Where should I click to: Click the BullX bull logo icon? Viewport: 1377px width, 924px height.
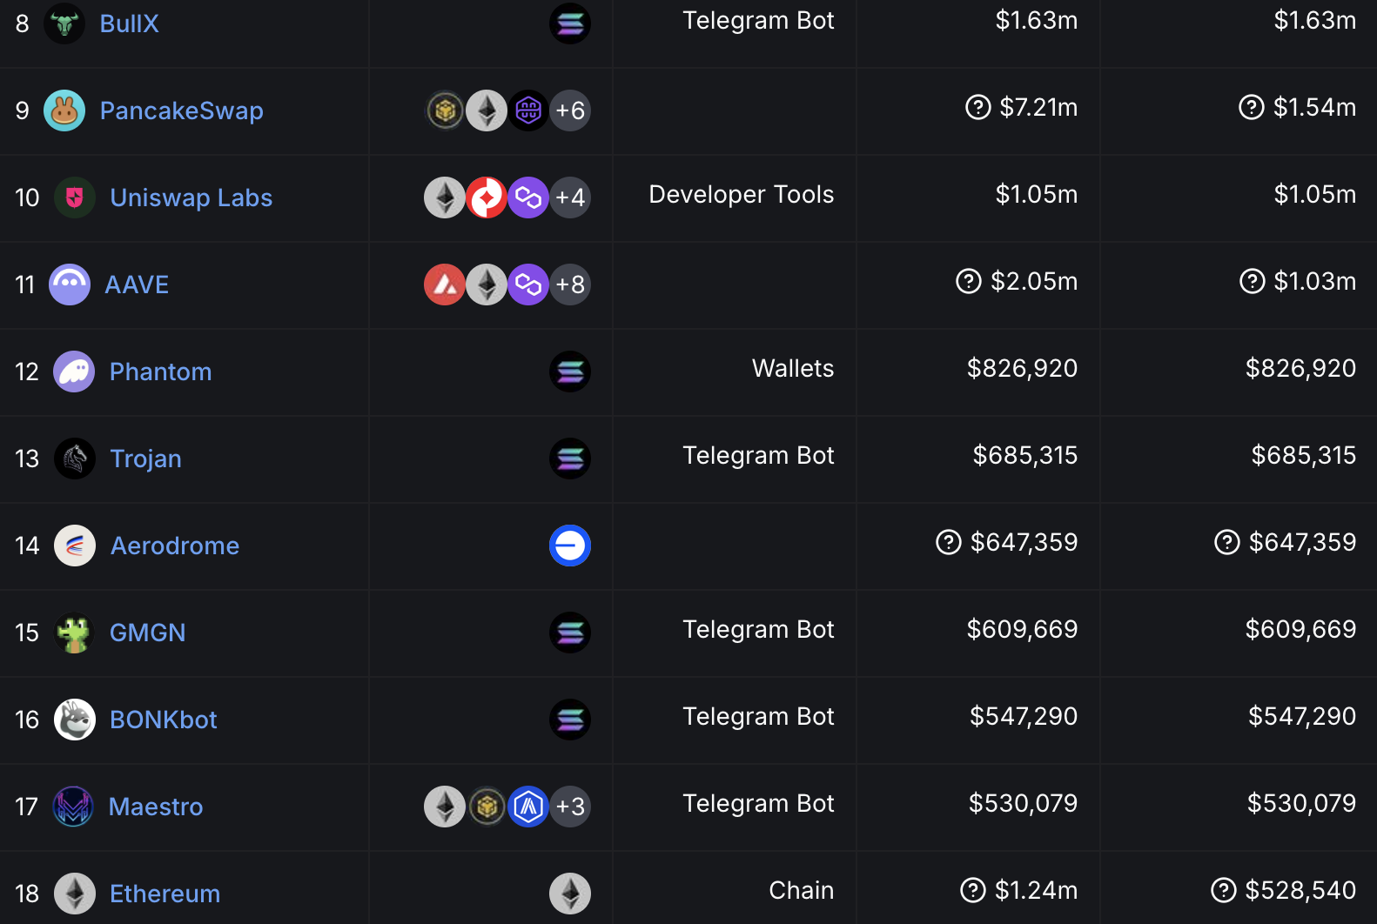click(x=64, y=23)
